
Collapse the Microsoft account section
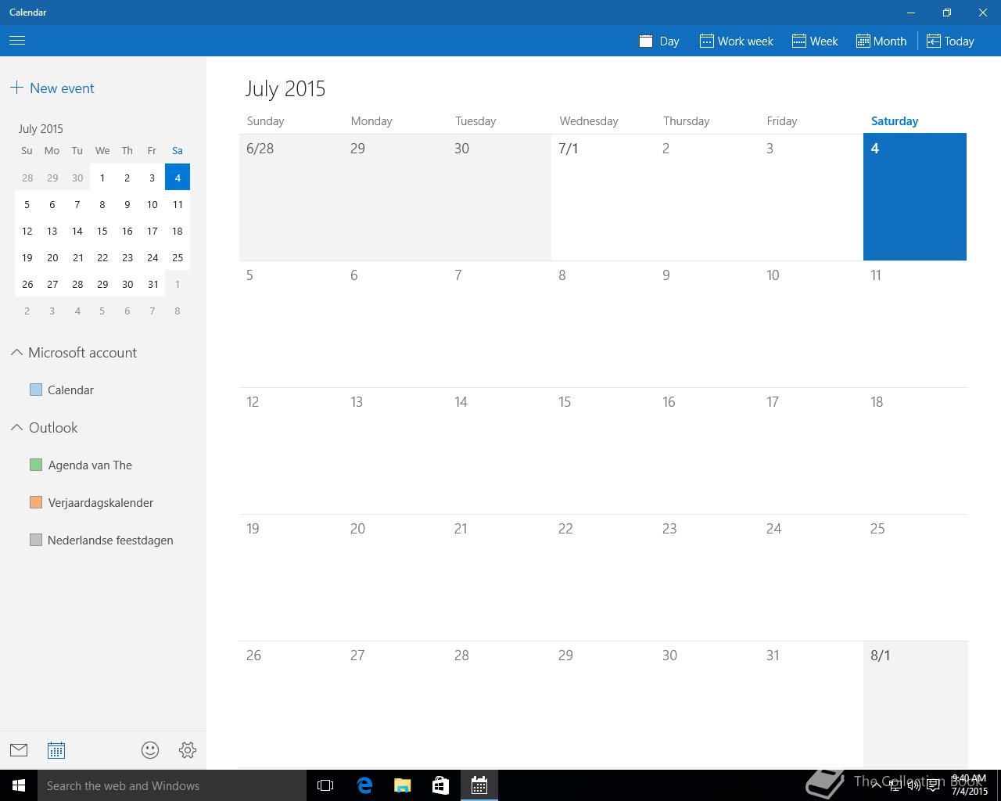[x=16, y=353]
